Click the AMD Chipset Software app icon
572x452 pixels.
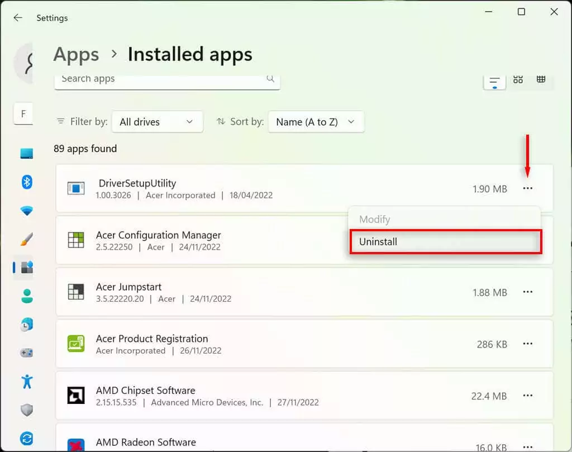point(76,396)
